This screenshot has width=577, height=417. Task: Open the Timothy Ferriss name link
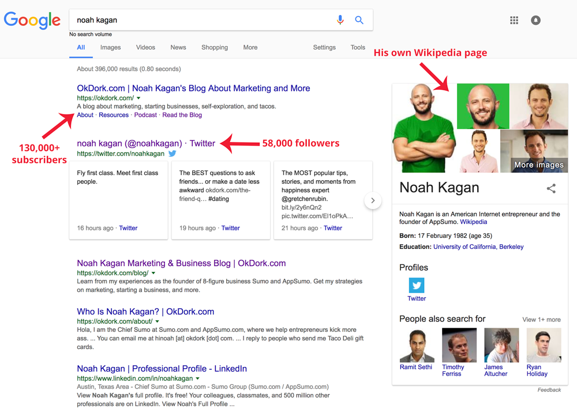[x=453, y=370]
